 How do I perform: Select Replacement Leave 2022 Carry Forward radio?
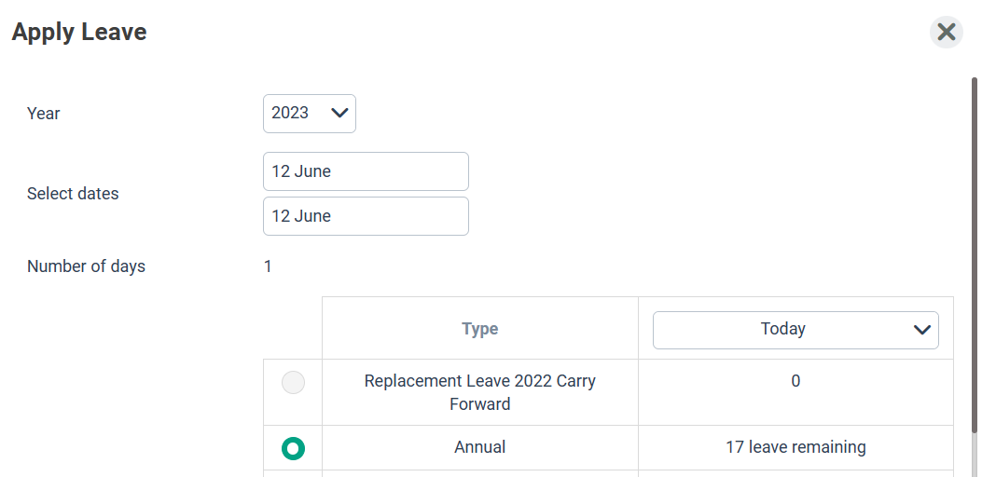[x=294, y=382]
